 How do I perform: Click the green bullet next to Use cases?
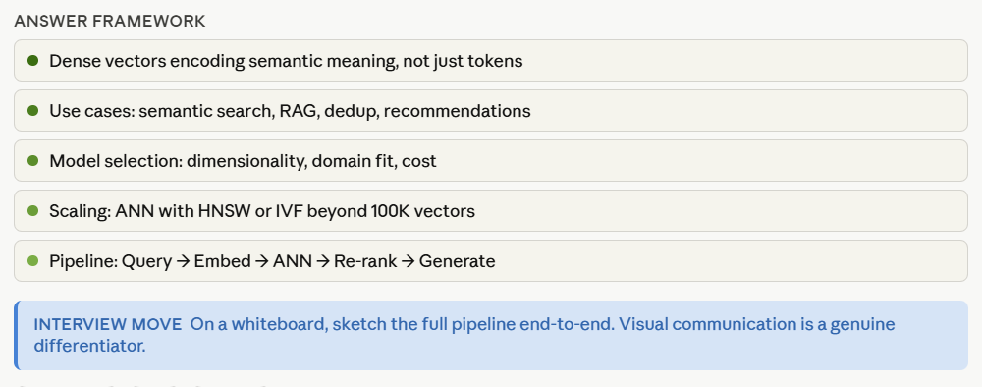tap(33, 111)
